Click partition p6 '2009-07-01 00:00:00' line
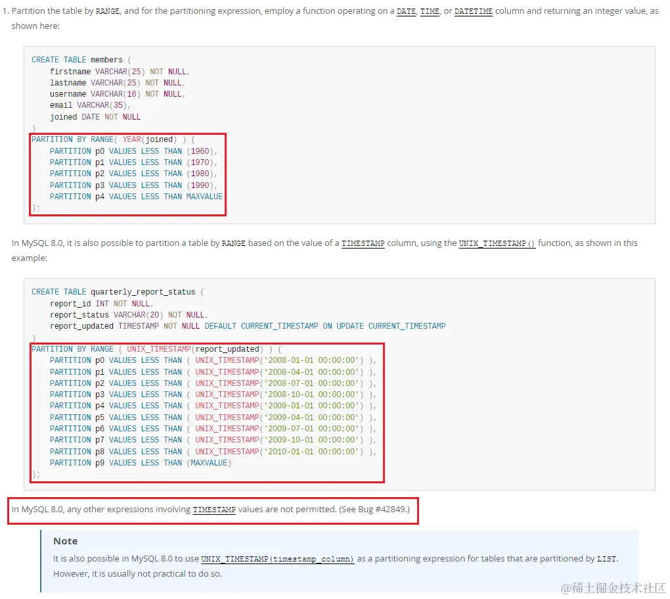 click(x=213, y=429)
